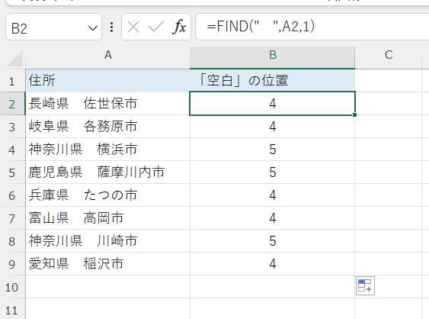Screen dimensions: 429x319
Task: Click cell B3 in the 岐阜県 row
Action: tap(273, 127)
